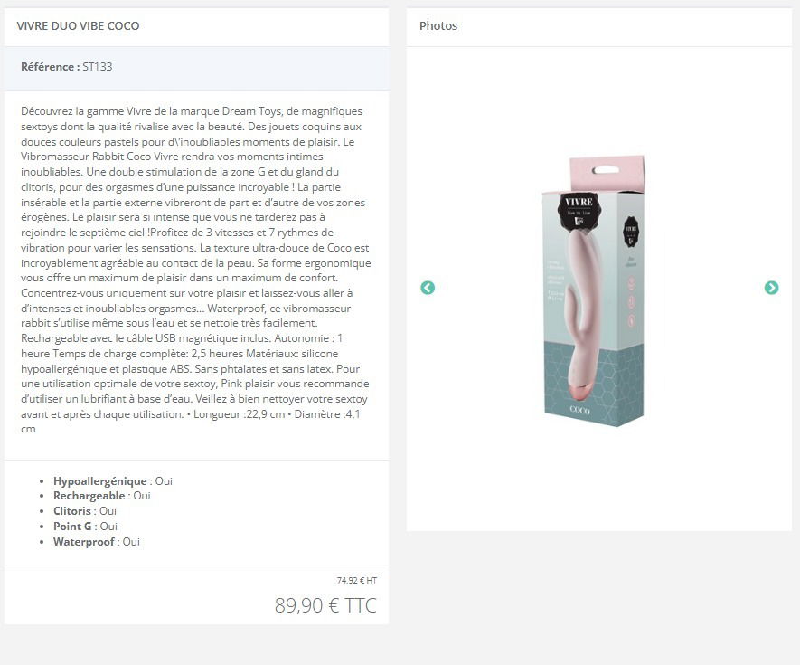The height and width of the screenshot is (665, 800).
Task: Click the Dream Toys description paragraph
Action: click(x=195, y=271)
